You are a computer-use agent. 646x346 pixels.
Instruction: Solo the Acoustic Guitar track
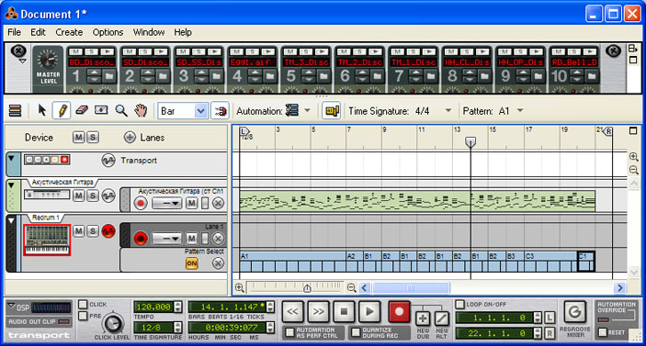tap(93, 195)
